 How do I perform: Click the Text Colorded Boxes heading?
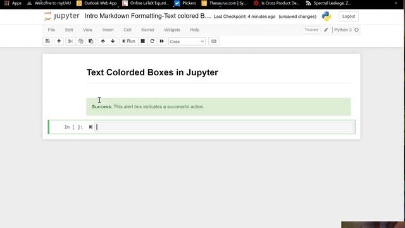152,72
